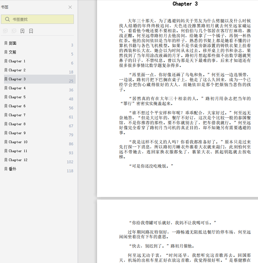258x263 pixels.
Task: Click the magnifier icon in bookmark search
Action: click(x=7, y=19)
